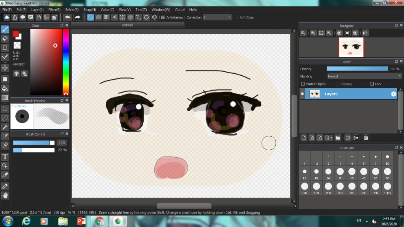The image size is (404, 227).
Task: Open the Snap menu
Action: click(90, 10)
